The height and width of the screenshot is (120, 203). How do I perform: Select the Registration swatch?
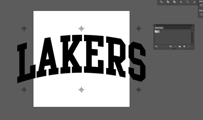pyautogui.click(x=158, y=31)
